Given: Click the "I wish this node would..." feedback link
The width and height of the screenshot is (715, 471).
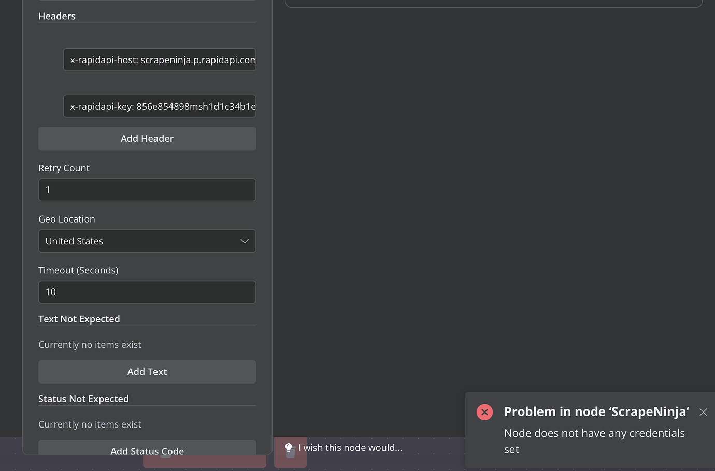Looking at the screenshot, I should click(x=351, y=447).
